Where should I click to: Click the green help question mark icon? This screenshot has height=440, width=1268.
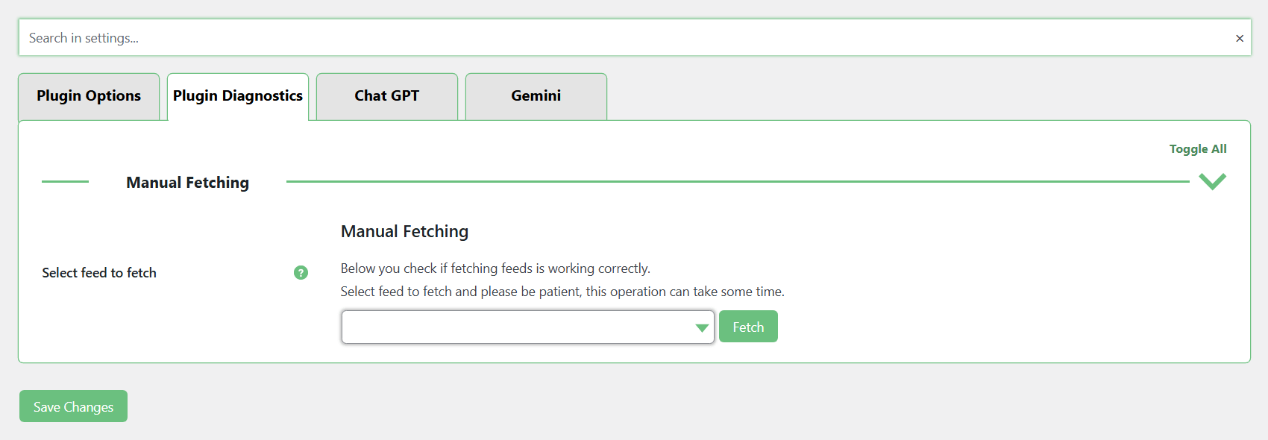[301, 273]
